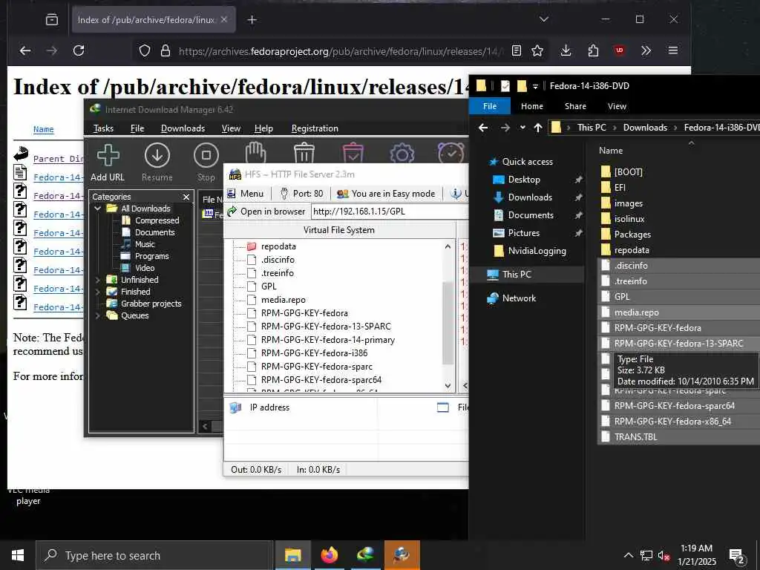Click Name column header in Explorer
This screenshot has width=760, height=570.
tap(611, 151)
